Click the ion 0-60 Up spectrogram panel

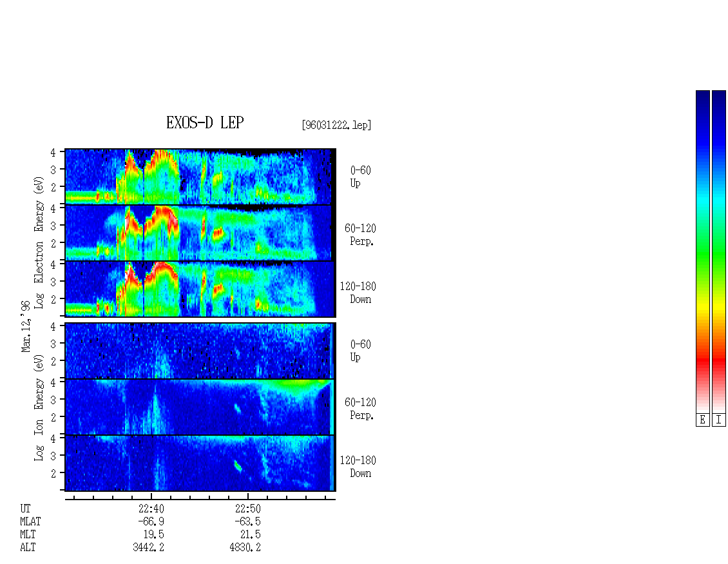pyautogui.click(x=200, y=351)
